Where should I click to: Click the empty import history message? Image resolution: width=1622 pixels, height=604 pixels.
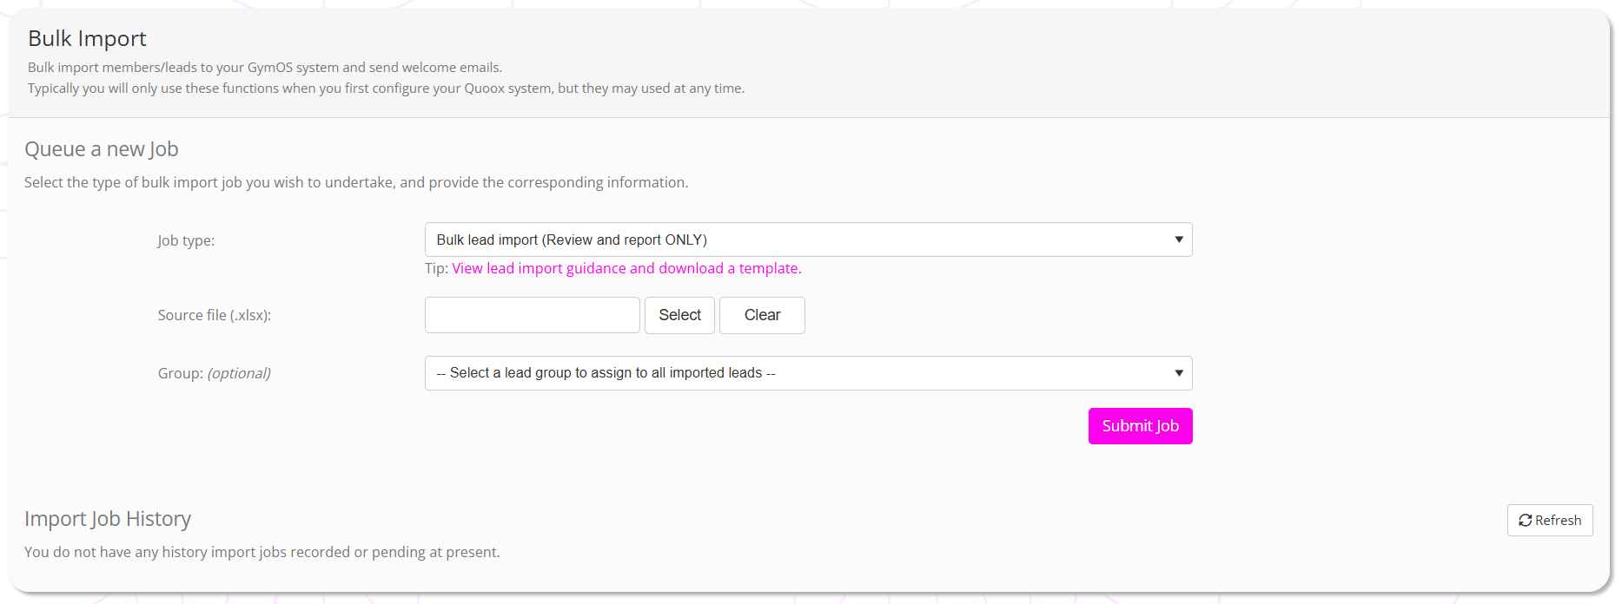tap(262, 553)
